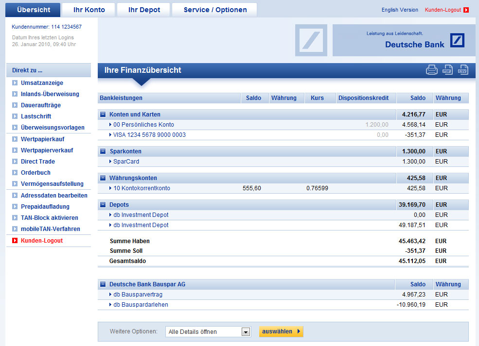Image resolution: width=479 pixels, height=346 pixels.
Task: Collapse the Deutsche Bank Bauspar AG section
Action: click(103, 284)
